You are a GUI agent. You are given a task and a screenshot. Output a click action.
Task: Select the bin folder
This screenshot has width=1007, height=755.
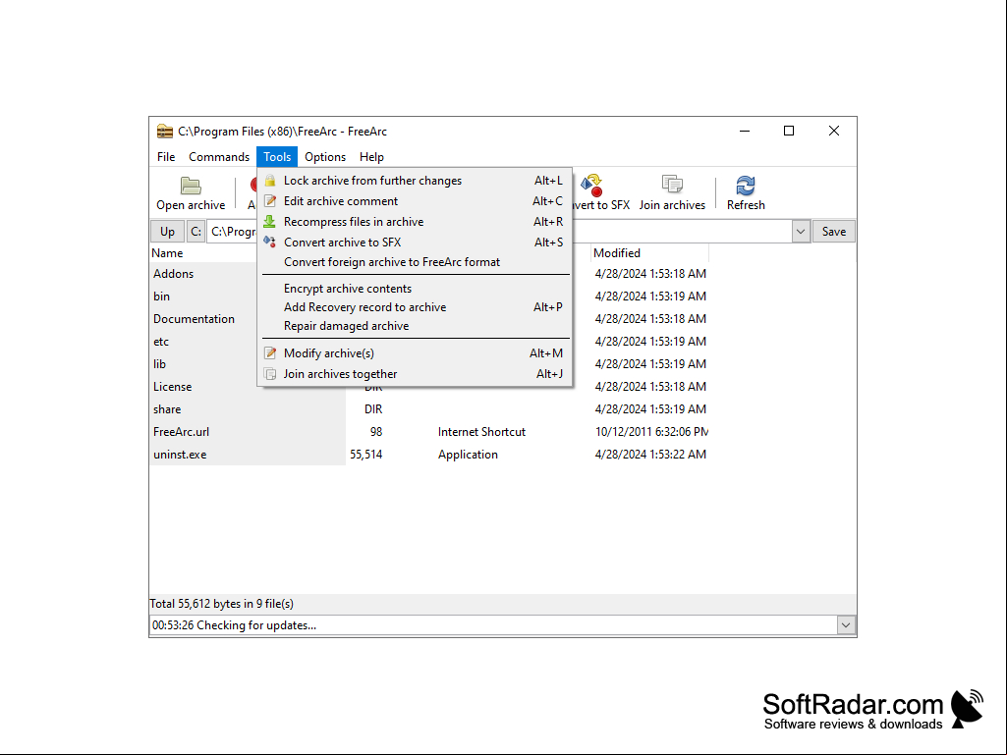click(161, 296)
